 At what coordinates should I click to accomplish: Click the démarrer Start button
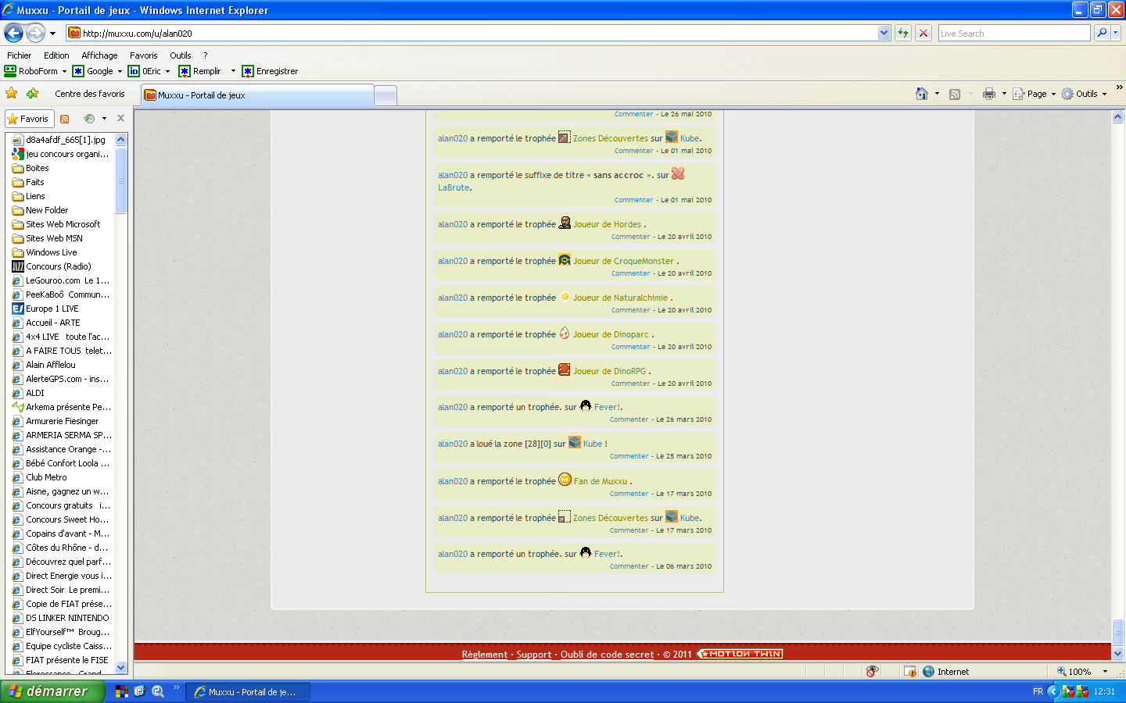52,691
